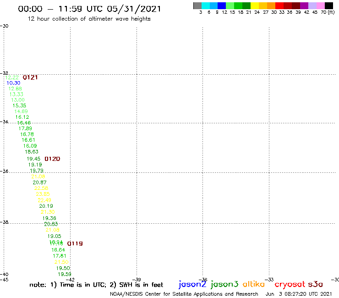Pick the last reading 19.59

point(65,275)
